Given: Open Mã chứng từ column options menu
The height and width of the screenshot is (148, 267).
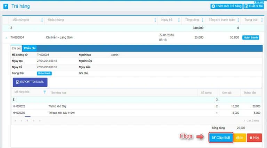Looking at the screenshot, I should point(42,20).
